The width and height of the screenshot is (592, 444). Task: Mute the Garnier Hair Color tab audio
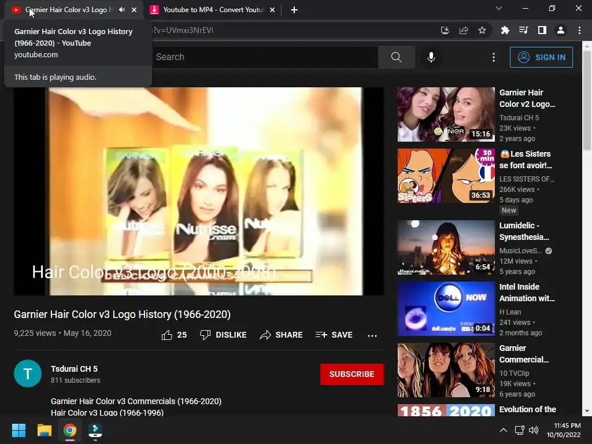pyautogui.click(x=121, y=10)
